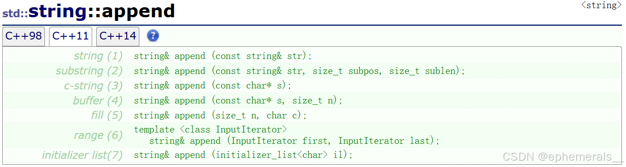Viewport: 626px width, 167px height.
Task: Select the fill (5) overload label
Action: [107, 116]
